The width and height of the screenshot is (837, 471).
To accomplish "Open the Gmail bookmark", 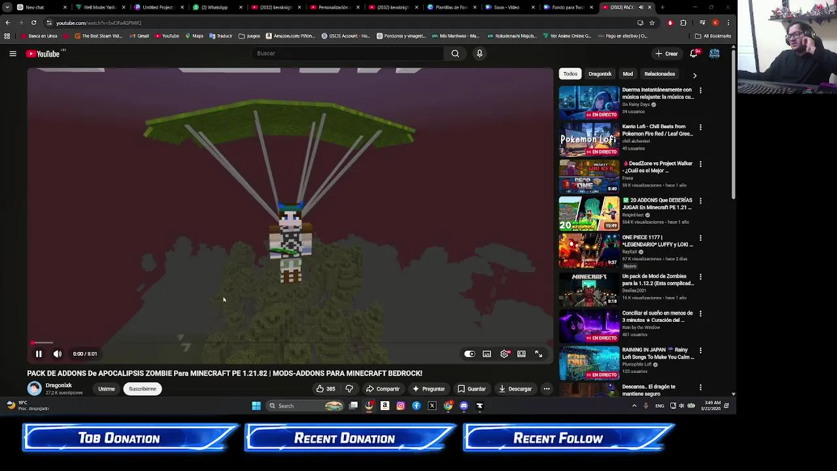I will click(x=139, y=36).
